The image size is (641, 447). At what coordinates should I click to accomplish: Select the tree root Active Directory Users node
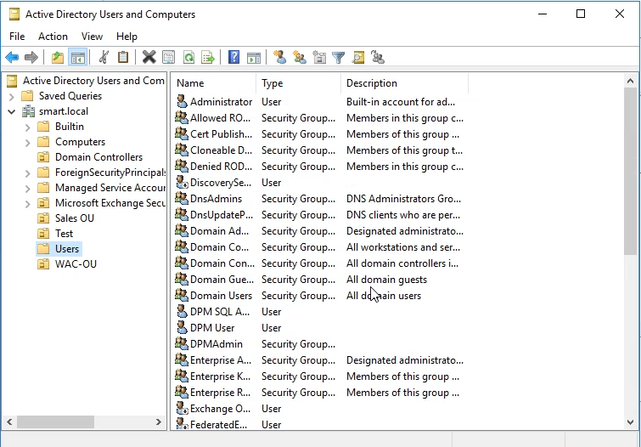coord(93,81)
